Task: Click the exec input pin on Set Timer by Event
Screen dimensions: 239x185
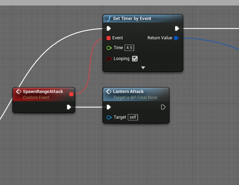Action: click(109, 28)
